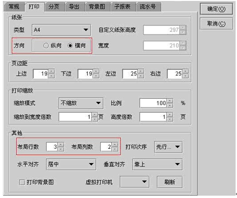237x198 pixels.
Task: Switch to the 背景图 tab
Action: [x=97, y=7]
